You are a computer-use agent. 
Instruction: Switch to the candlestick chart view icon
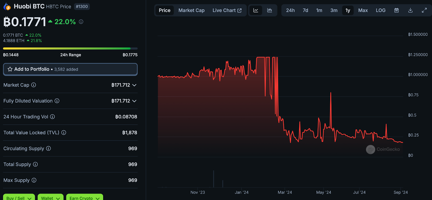tap(269, 10)
